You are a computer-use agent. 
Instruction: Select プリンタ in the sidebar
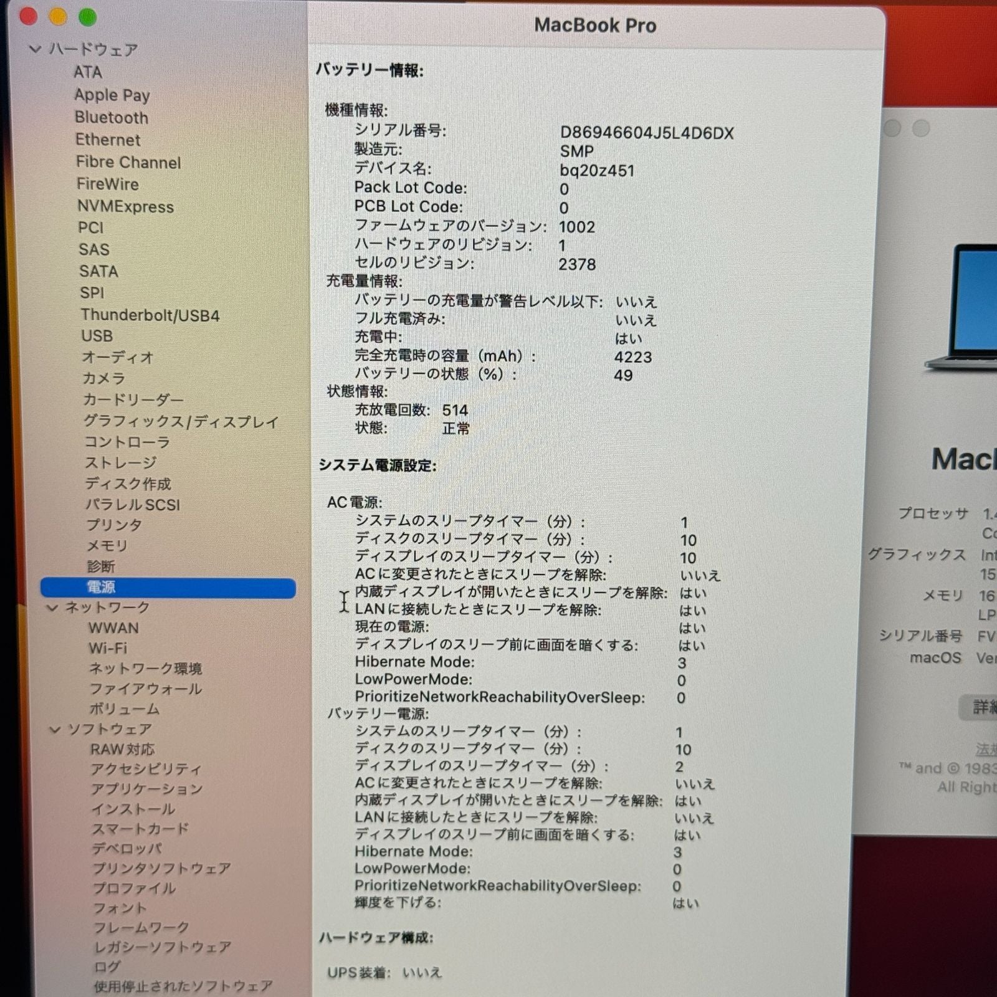coord(114,525)
